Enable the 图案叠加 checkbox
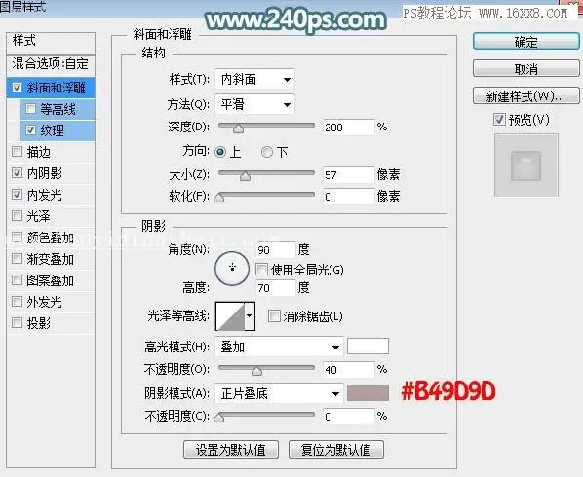The width and height of the screenshot is (583, 477). point(17,280)
